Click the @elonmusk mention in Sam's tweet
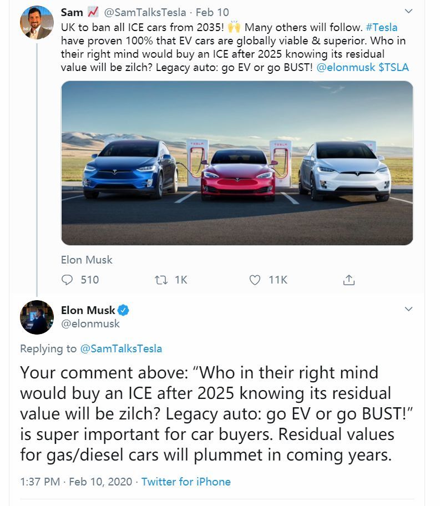 click(x=346, y=67)
